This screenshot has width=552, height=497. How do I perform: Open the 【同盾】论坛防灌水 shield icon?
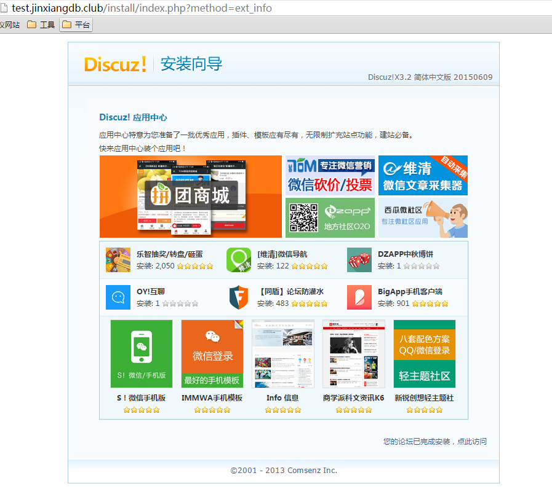pos(238,297)
